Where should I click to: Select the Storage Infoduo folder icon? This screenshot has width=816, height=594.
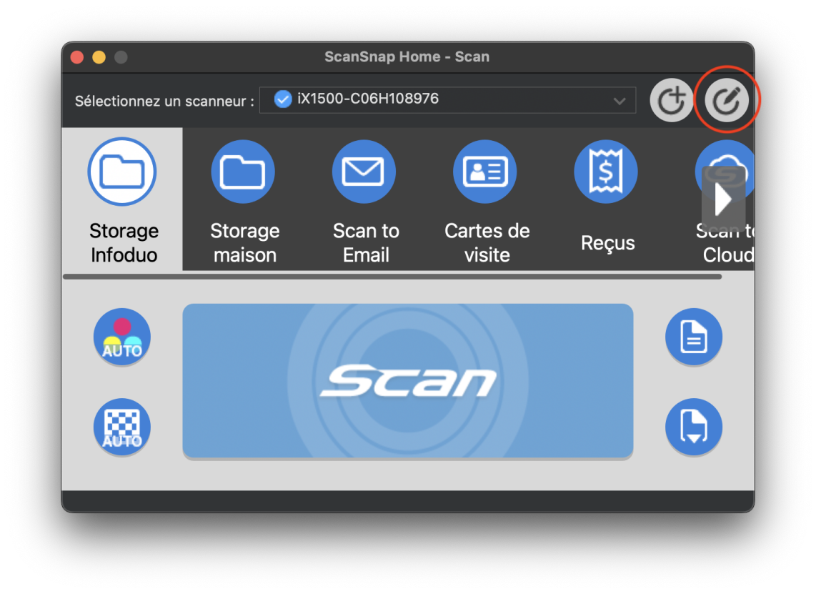123,172
